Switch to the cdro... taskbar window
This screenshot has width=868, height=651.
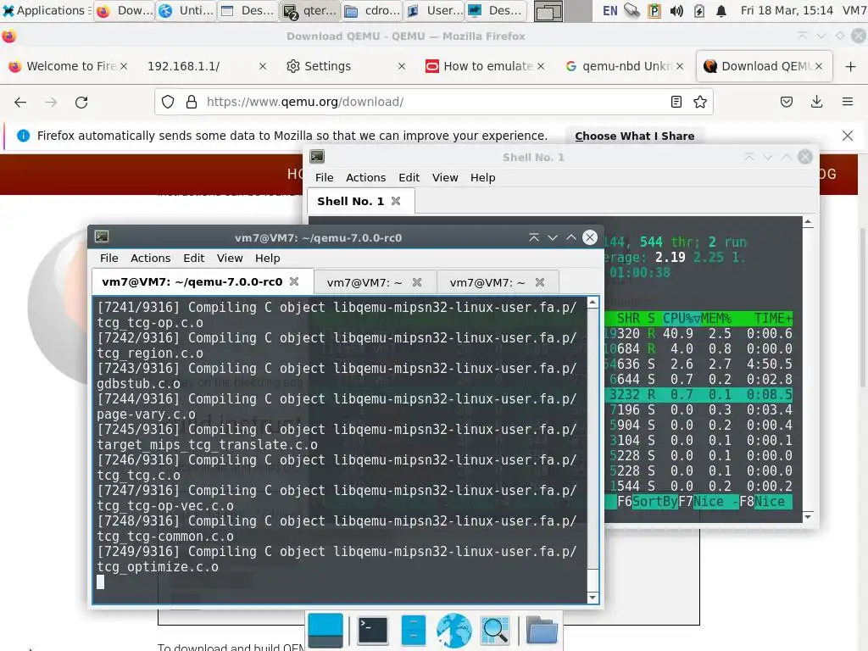click(372, 10)
